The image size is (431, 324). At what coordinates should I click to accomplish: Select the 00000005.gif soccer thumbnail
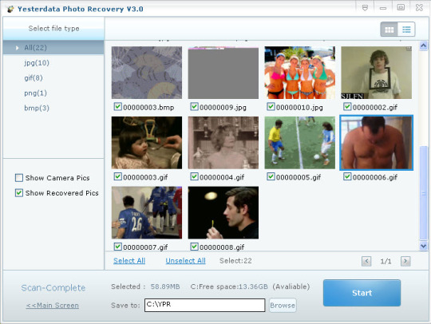[x=300, y=143]
